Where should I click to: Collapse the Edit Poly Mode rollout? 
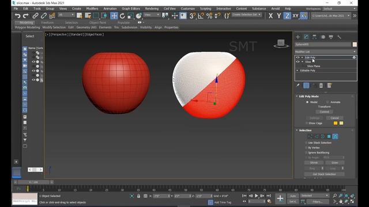coord(297,96)
